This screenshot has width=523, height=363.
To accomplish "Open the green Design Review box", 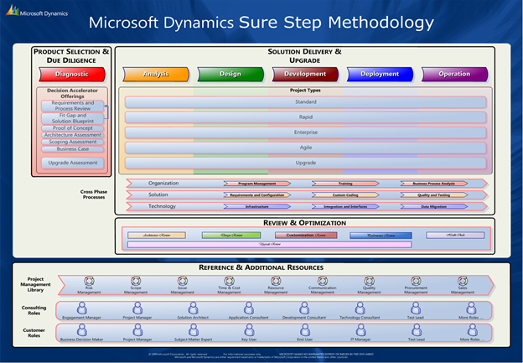I will click(231, 236).
